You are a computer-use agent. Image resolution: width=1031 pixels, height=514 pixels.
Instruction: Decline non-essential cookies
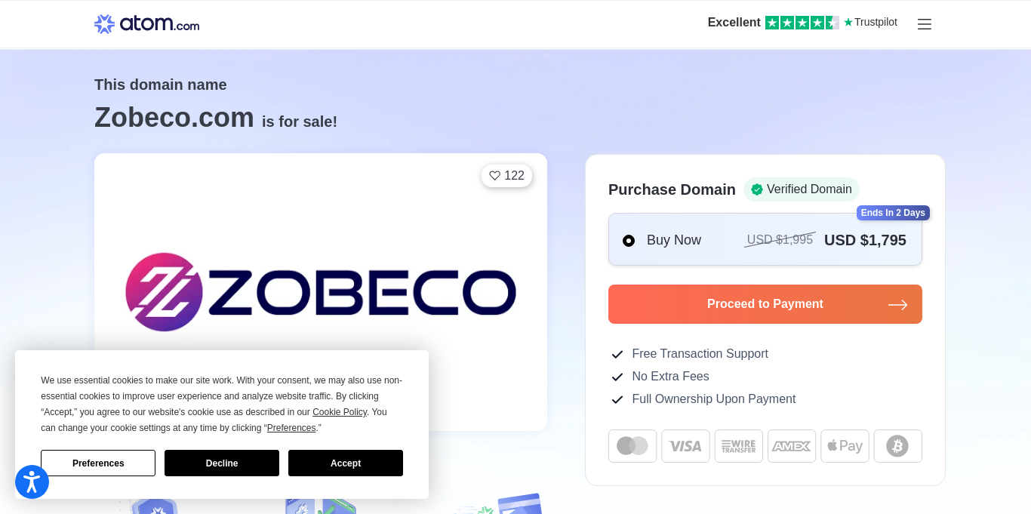(x=222, y=463)
